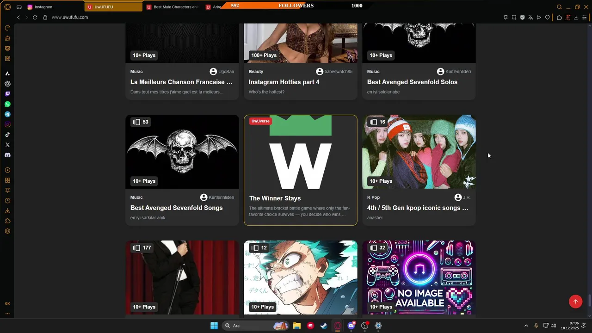
Task: Open GX Control speedometer in sidebar
Action: point(7,28)
